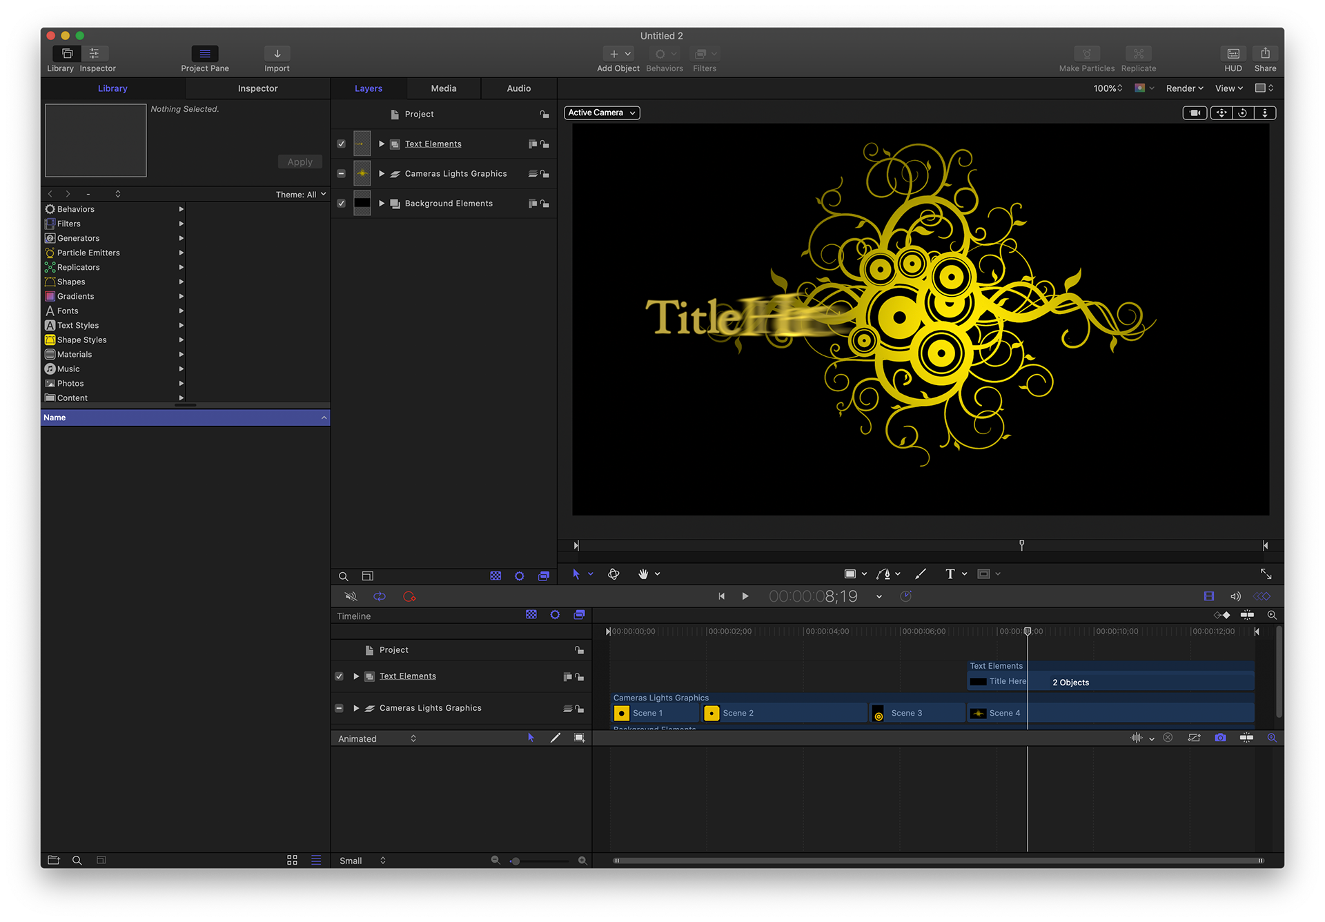Viewport: 1325px width, 922px height.
Task: Switch to the Library tab
Action: pos(112,88)
